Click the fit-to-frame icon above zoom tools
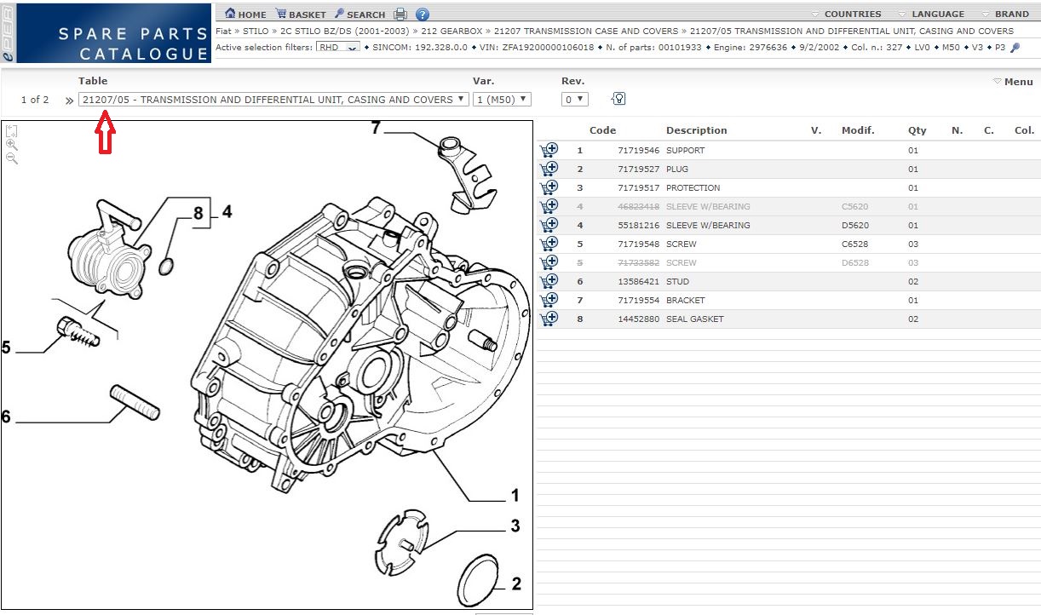1041x615 pixels. [x=12, y=131]
